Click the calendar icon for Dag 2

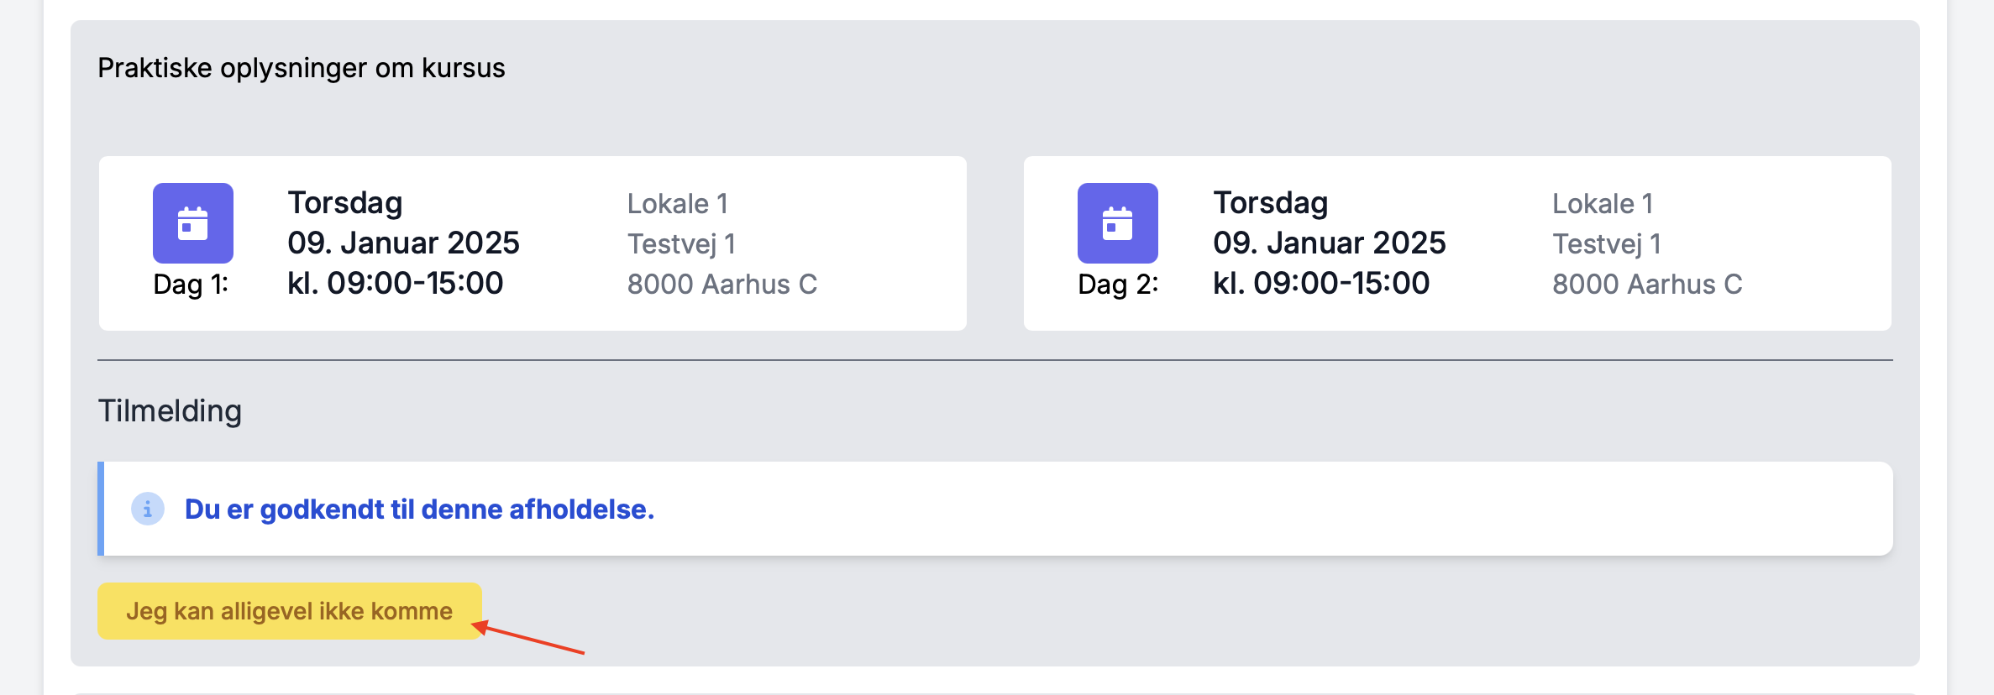[x=1117, y=223]
